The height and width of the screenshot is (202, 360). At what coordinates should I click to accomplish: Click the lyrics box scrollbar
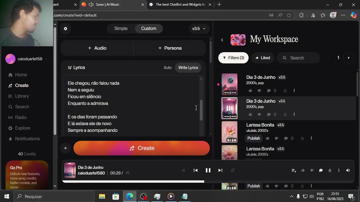point(201,110)
